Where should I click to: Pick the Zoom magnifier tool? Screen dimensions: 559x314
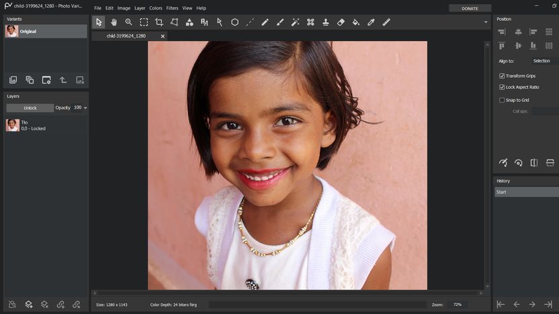129,22
